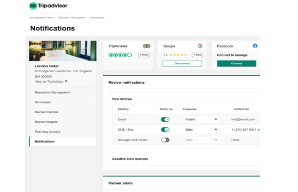Open the Email frequency dropdown set to Instant
The image size is (298, 192).
[201, 119]
